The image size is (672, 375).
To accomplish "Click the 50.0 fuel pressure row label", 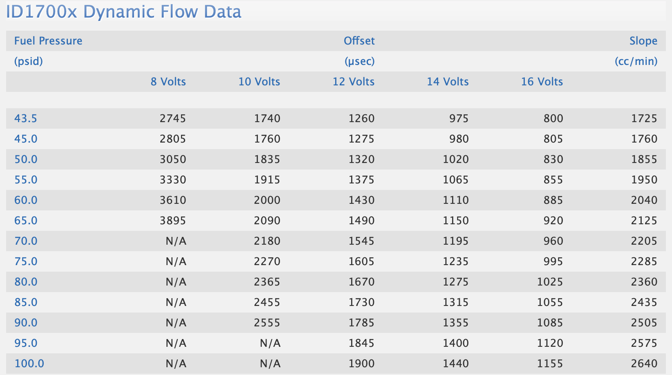I will click(x=26, y=159).
